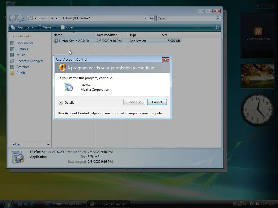Expand the Folders pane chevron
The image size is (278, 208).
(x=48, y=144)
